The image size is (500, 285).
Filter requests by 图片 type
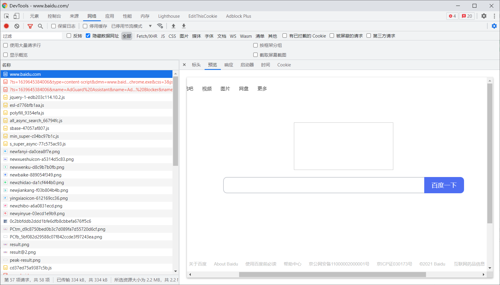click(184, 36)
